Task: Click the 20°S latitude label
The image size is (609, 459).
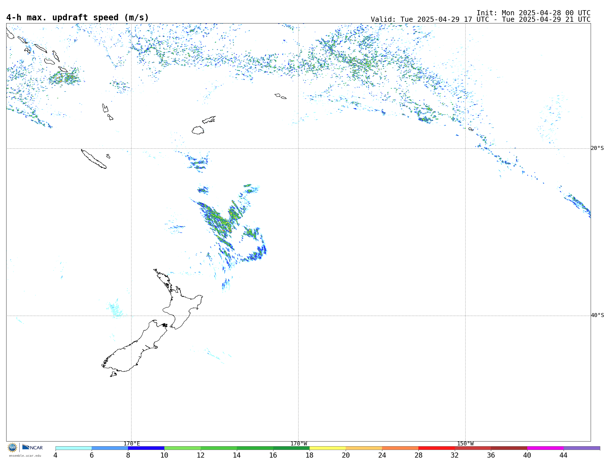Action: pos(597,148)
